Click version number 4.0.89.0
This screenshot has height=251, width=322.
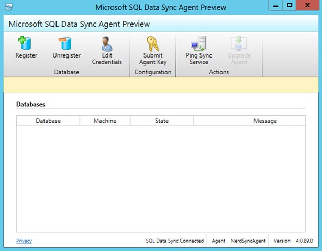tap(304, 241)
